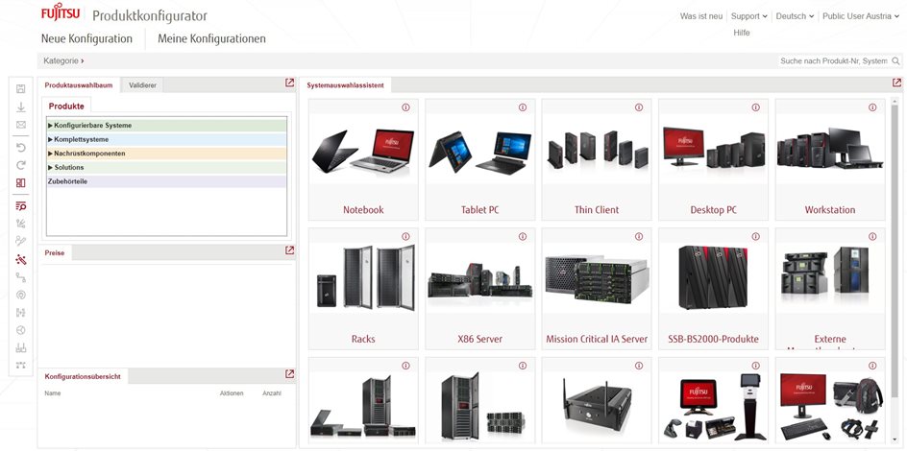Click the Hilfe link
Viewport: 907px width, 451px height.
coord(742,33)
